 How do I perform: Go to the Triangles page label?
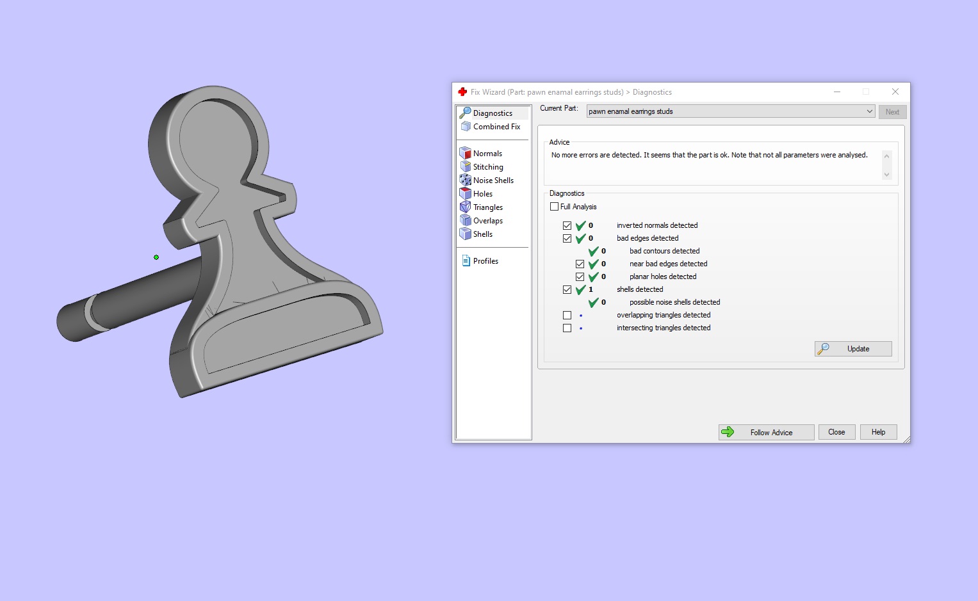(488, 207)
